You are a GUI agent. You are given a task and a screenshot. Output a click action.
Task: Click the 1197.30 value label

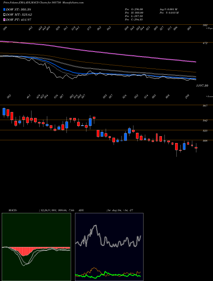coord(202,86)
